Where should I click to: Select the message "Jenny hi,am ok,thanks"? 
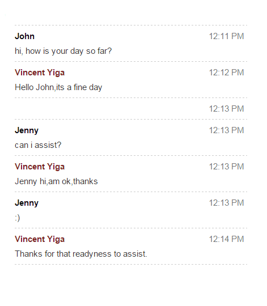coord(56,181)
